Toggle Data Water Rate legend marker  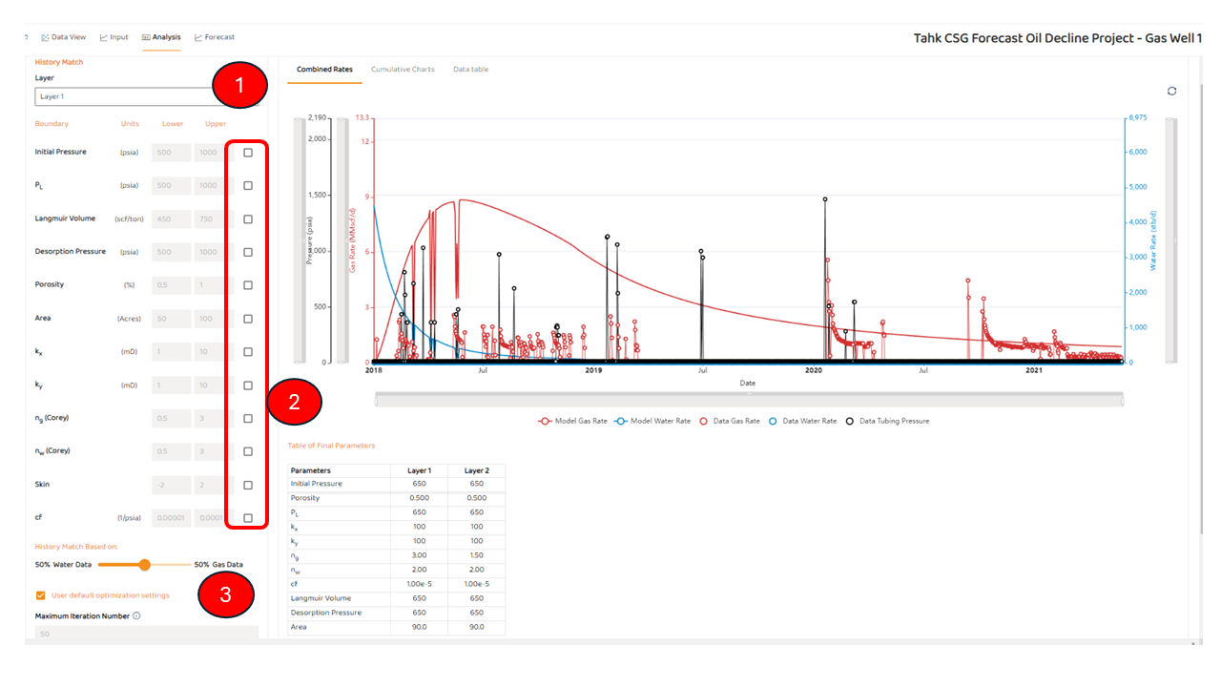click(x=773, y=421)
